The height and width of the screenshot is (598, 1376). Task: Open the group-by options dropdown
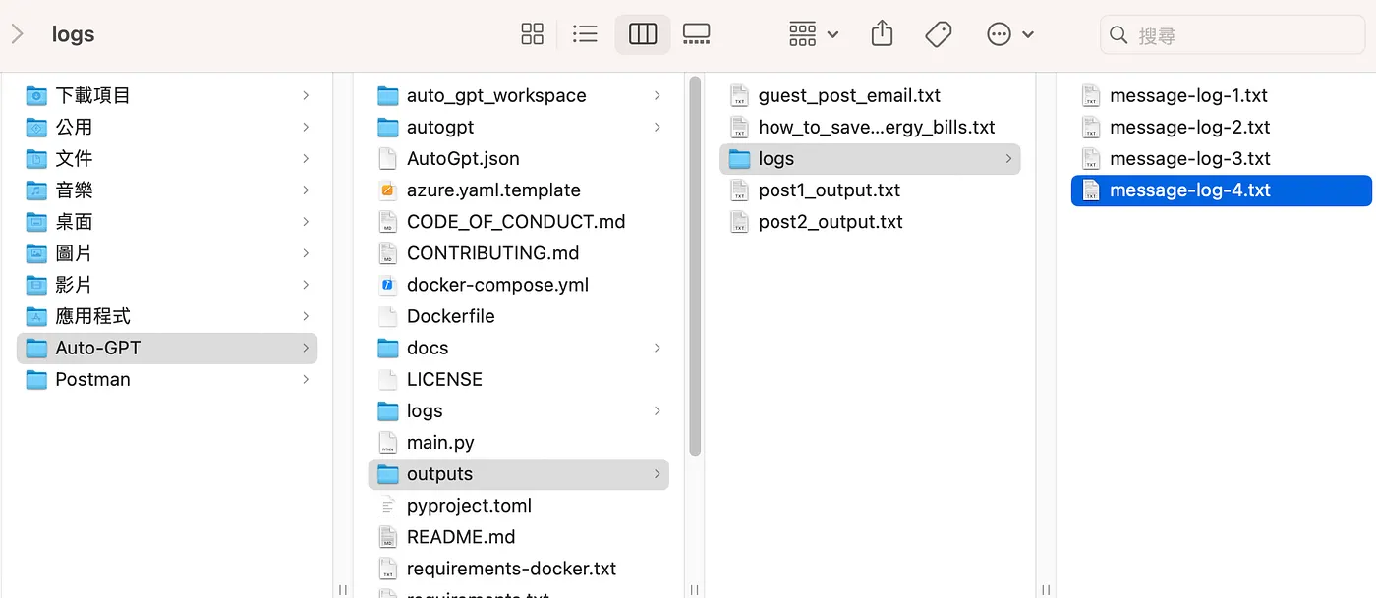pos(814,34)
